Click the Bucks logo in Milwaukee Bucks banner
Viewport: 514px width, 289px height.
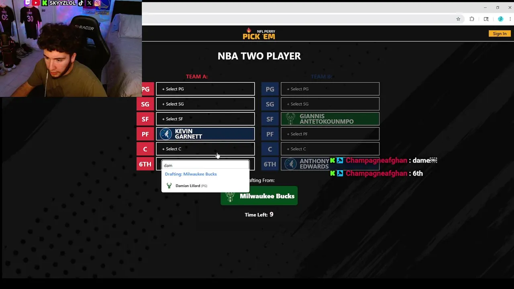pos(230,196)
